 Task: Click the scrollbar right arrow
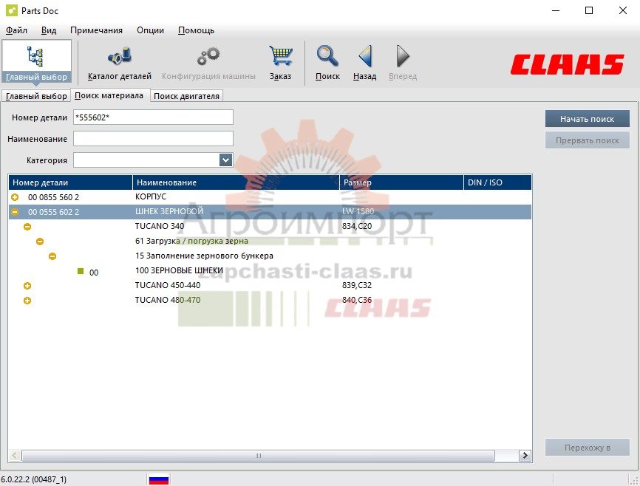coord(525,456)
